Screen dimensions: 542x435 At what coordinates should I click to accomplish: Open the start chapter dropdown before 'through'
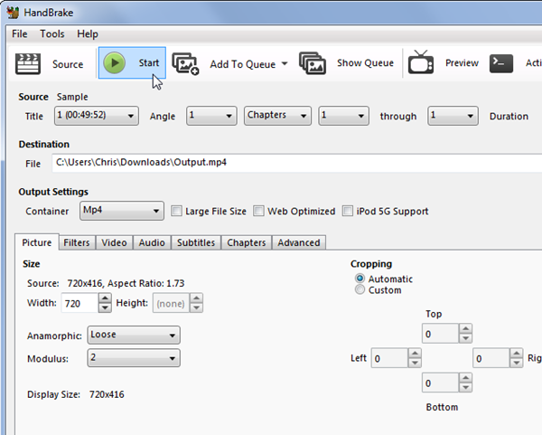pos(343,116)
